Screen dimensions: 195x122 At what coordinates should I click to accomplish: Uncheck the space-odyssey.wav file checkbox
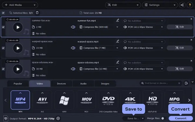point(3,69)
